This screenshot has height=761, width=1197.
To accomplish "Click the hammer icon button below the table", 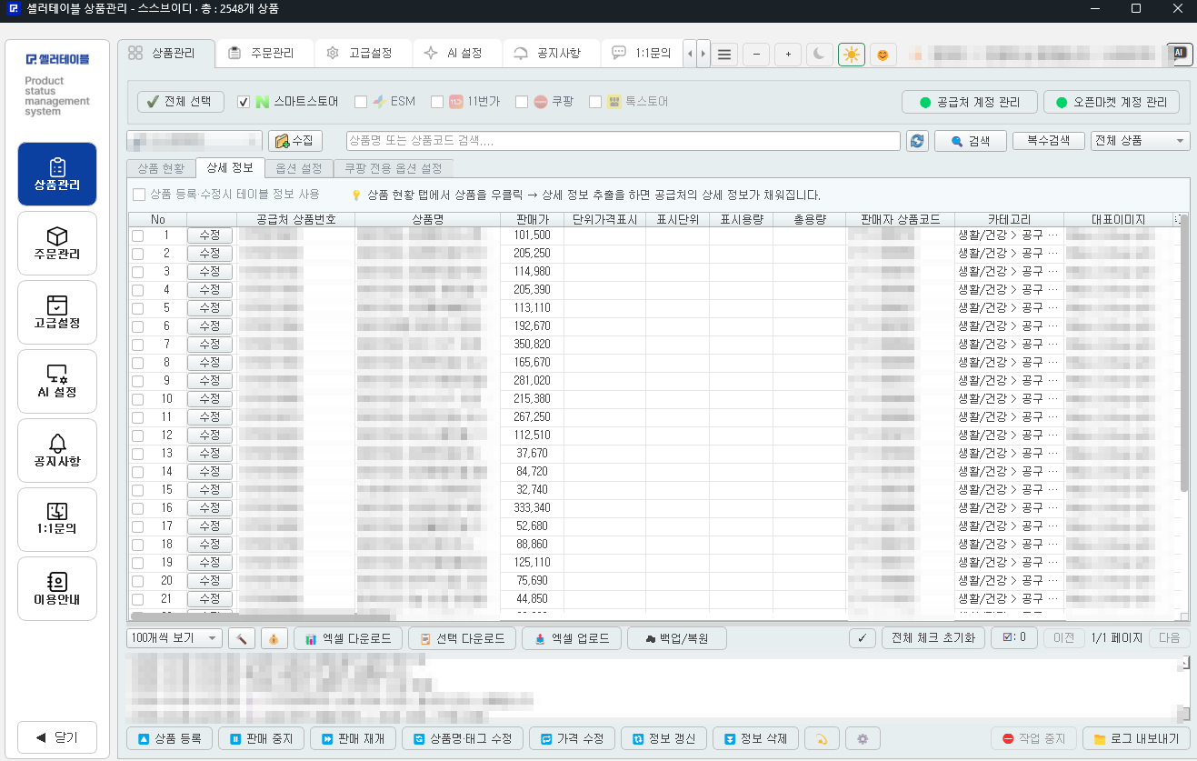I will pyautogui.click(x=242, y=638).
